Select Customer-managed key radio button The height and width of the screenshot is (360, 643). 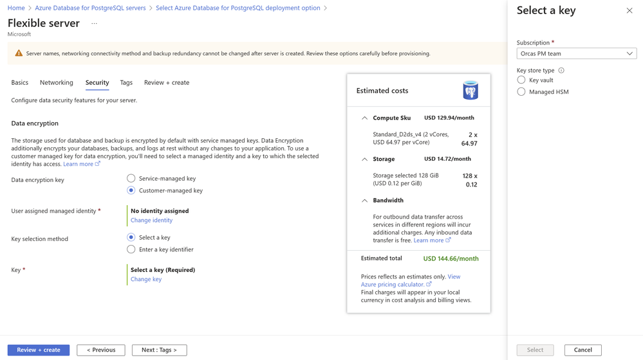pos(131,190)
